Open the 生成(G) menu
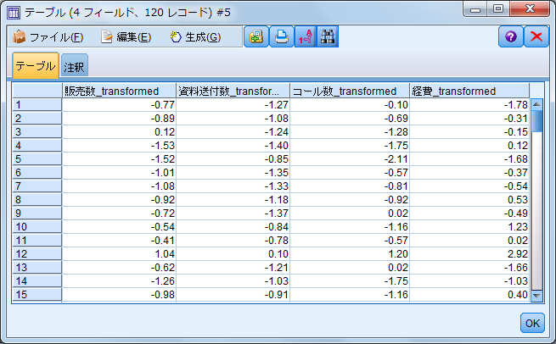 click(194, 37)
